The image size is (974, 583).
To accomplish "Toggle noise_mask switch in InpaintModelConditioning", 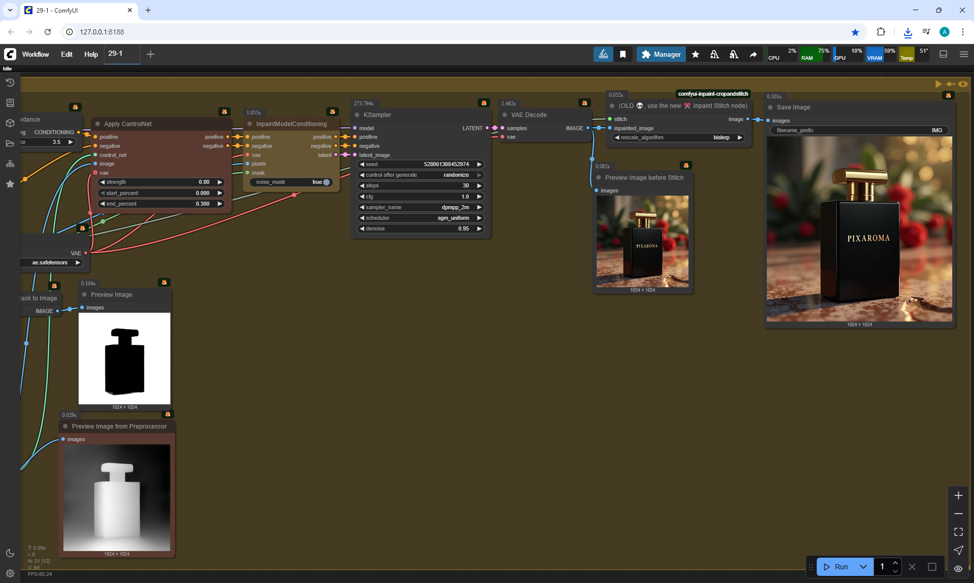I will pos(326,182).
